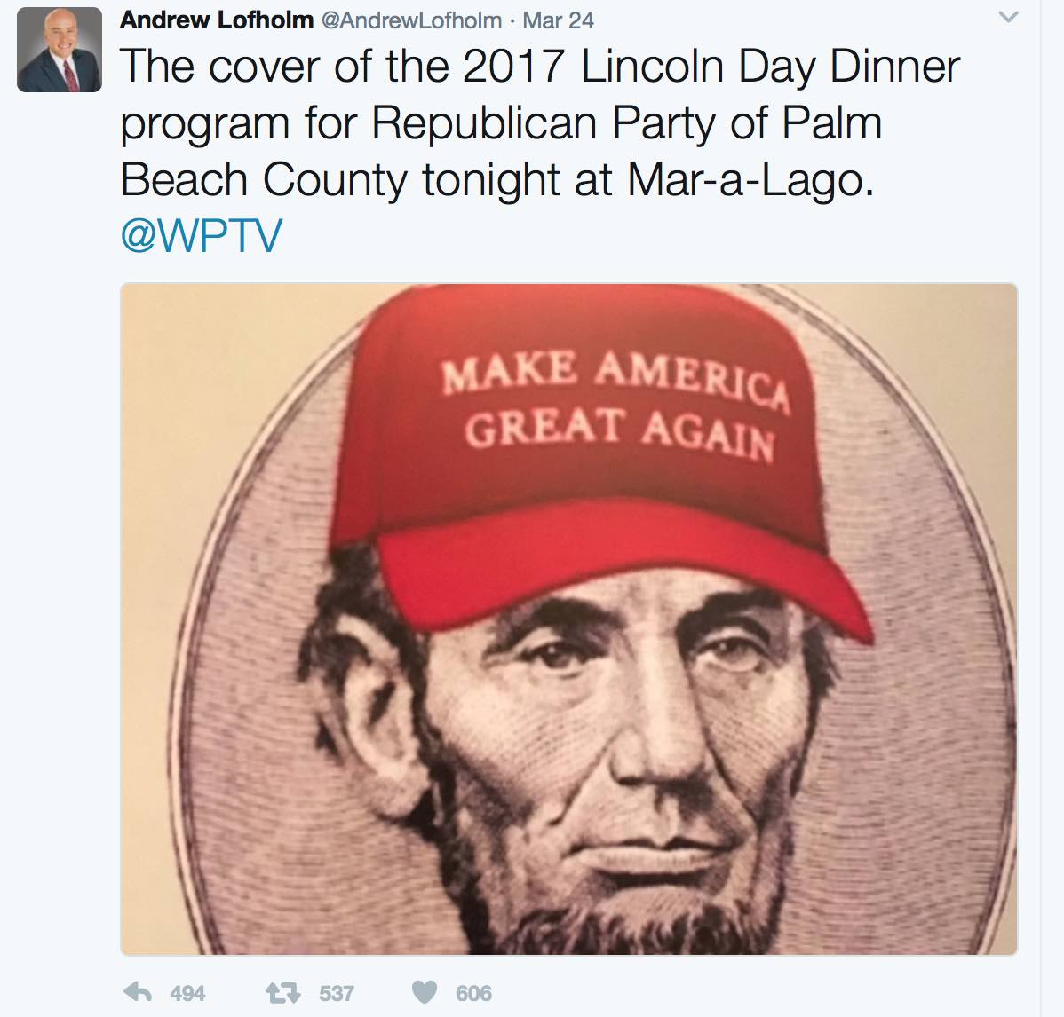Click the "Mar-a-Lago" words in the tweet
Viewport: 1064px width, 1017px height.
coord(750,179)
